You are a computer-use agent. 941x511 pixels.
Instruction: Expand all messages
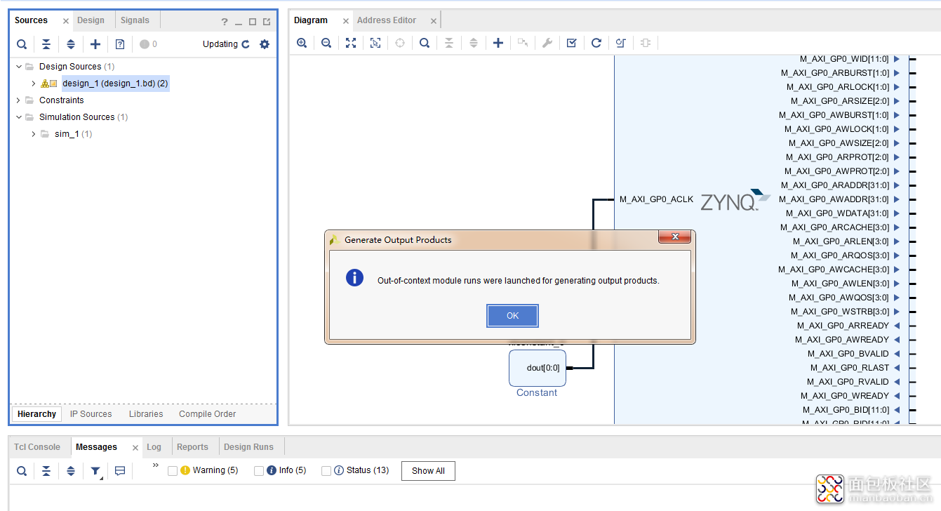pos(71,471)
